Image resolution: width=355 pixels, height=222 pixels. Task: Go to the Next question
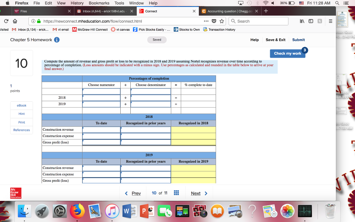pos(199,193)
